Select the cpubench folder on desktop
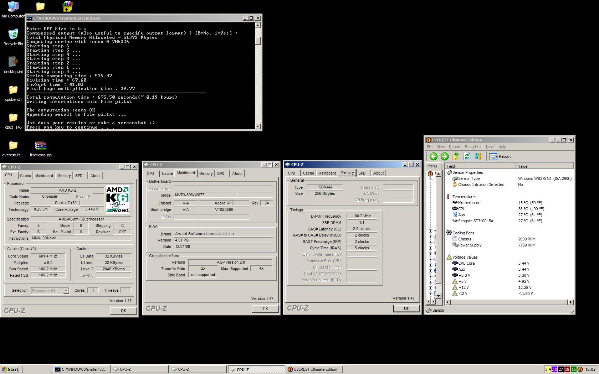This screenshot has height=374, width=599. [x=13, y=93]
